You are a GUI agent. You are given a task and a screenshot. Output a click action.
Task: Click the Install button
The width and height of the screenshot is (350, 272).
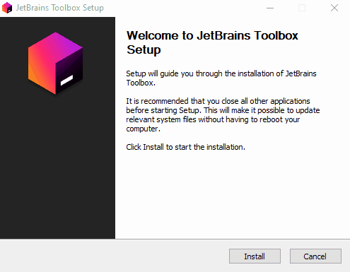pyautogui.click(x=255, y=256)
